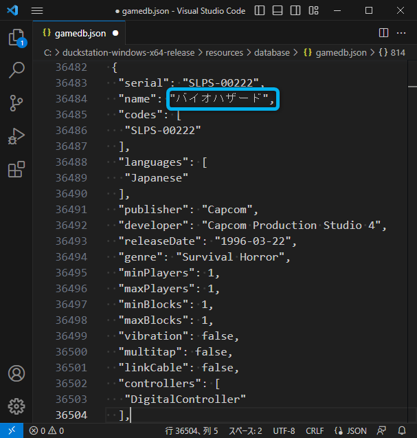Click the false value of "linkCable"
The image size is (417, 438).
217,368
